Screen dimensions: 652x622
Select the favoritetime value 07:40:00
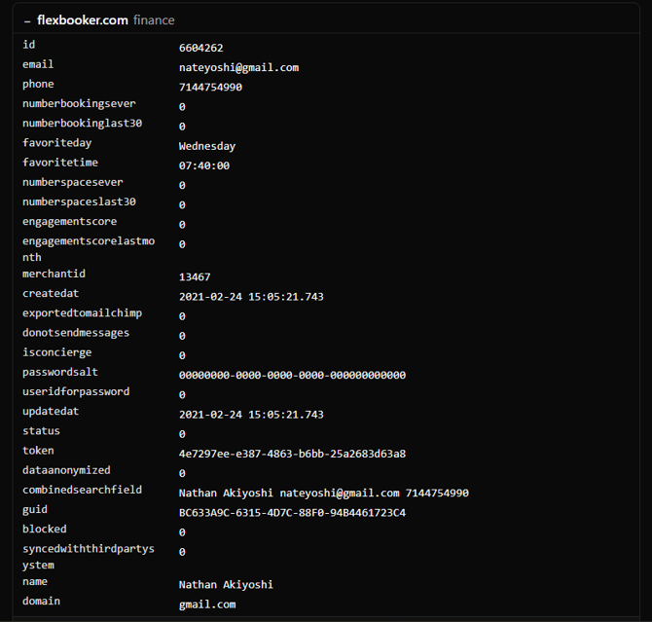pos(204,165)
